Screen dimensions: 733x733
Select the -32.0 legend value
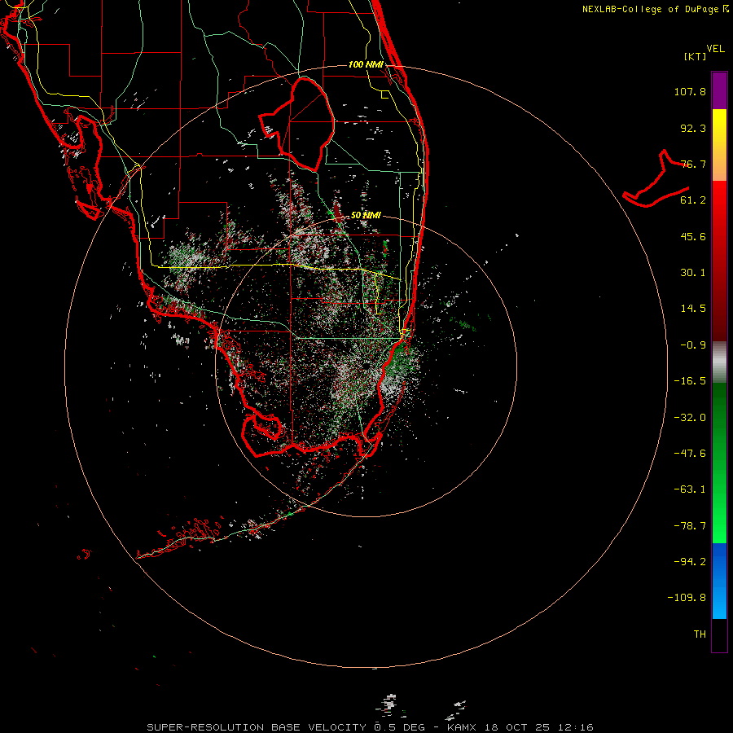[690, 418]
